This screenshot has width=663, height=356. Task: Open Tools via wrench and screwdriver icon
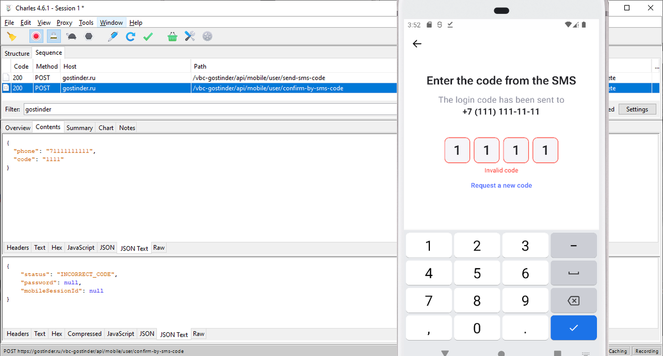tap(190, 36)
